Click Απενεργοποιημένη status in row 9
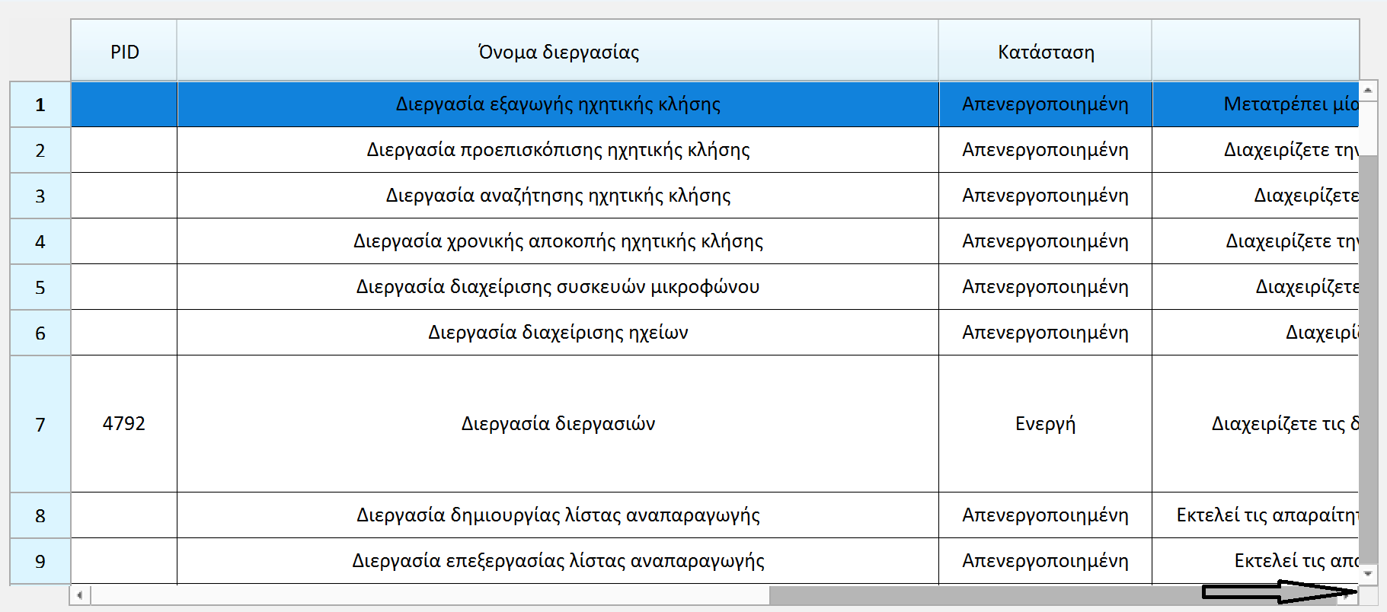Viewport: 1387px width, 612px height. click(1045, 561)
